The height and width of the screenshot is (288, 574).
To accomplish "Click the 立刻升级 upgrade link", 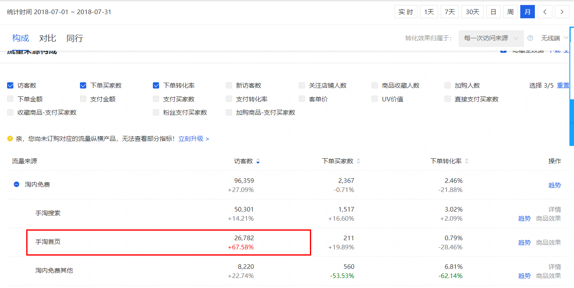I will (190, 139).
